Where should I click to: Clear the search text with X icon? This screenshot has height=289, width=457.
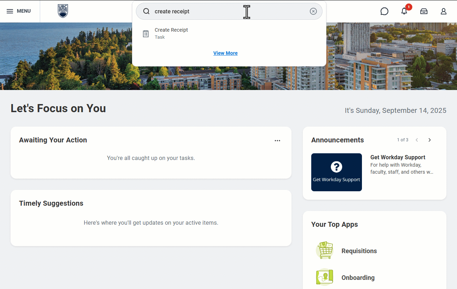pos(313,11)
